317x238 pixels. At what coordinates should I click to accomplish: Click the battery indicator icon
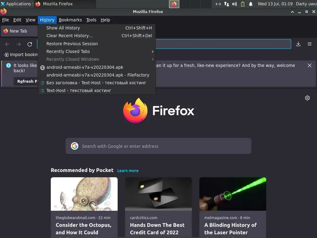coord(243,4)
